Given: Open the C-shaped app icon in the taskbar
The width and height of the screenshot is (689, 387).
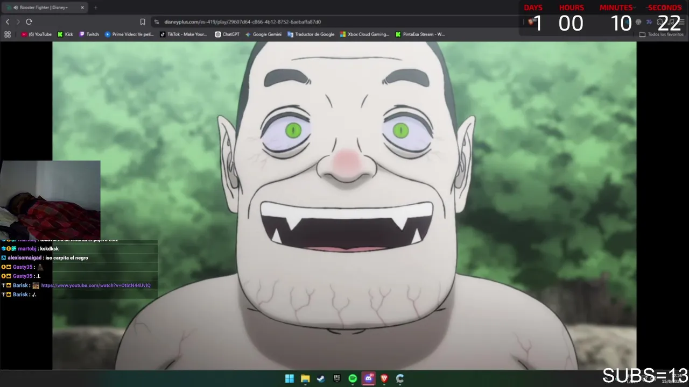Looking at the screenshot, I should pos(400,378).
